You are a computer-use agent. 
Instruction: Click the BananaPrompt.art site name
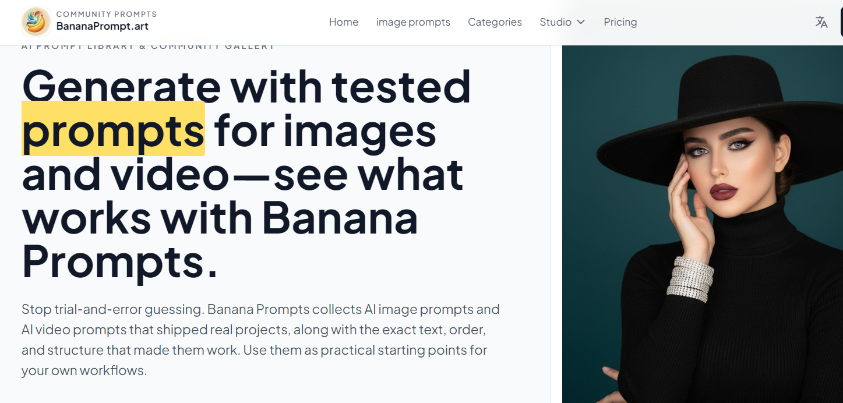pyautogui.click(x=103, y=26)
